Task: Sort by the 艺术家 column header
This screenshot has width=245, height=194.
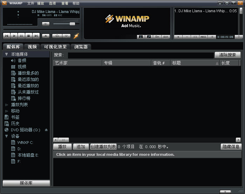Action: pyautogui.click(x=78, y=63)
